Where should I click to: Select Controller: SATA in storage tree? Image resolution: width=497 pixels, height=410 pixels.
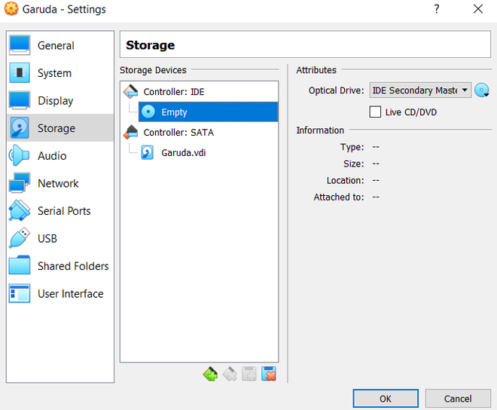pos(178,133)
